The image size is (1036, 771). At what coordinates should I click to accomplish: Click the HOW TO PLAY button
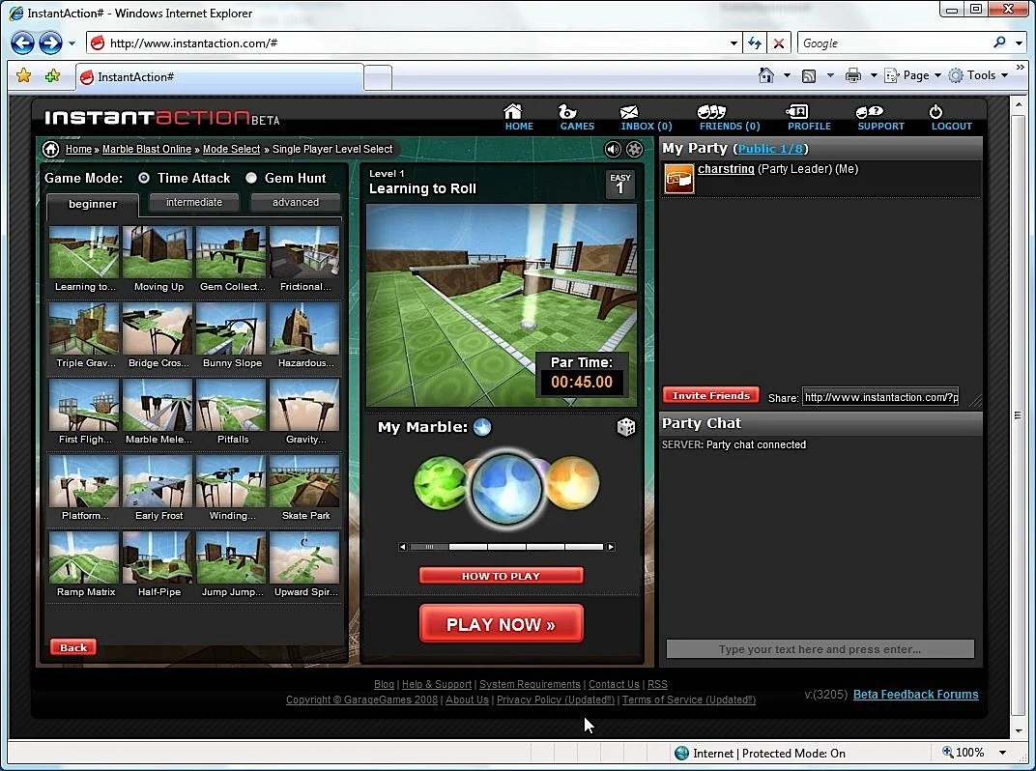501,576
